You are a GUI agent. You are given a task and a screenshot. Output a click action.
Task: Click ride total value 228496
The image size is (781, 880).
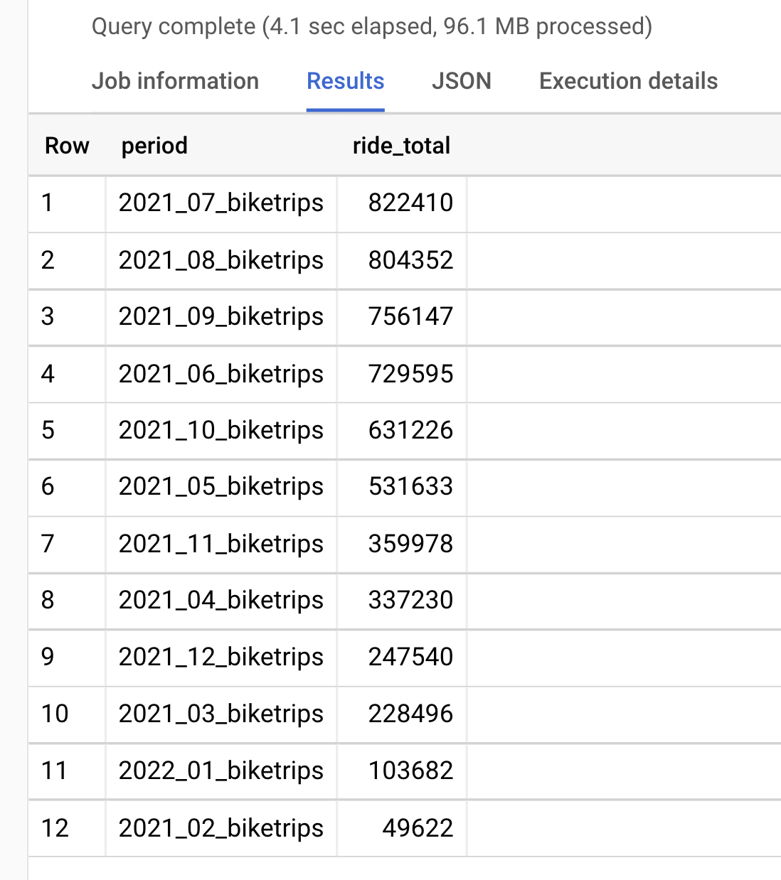pyautogui.click(x=410, y=714)
